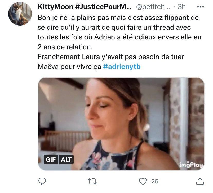Click the imgPlay watermark on the GIF
Image resolution: width=213 pixels, height=193 pixels.
click(x=191, y=165)
